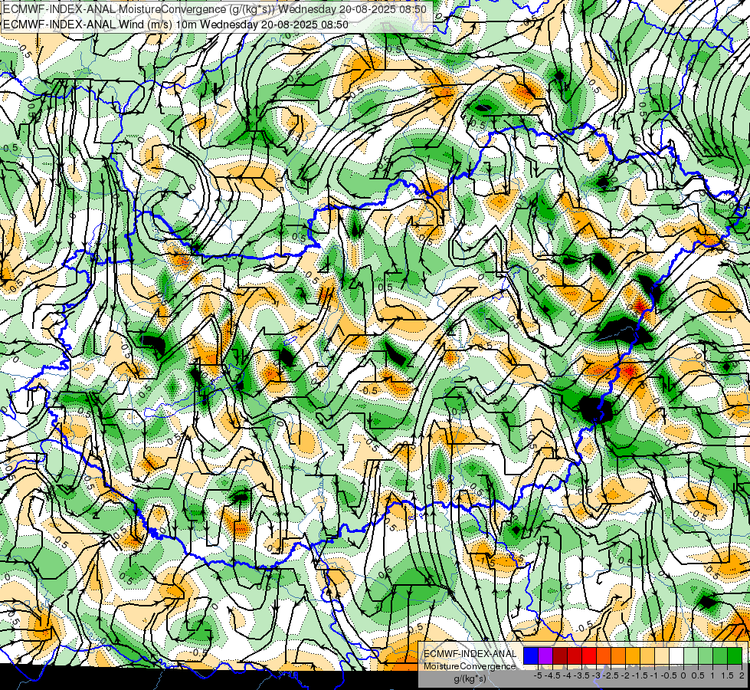Select the purple legend swatch
This screenshot has width=750, height=690.
pyautogui.click(x=545, y=656)
